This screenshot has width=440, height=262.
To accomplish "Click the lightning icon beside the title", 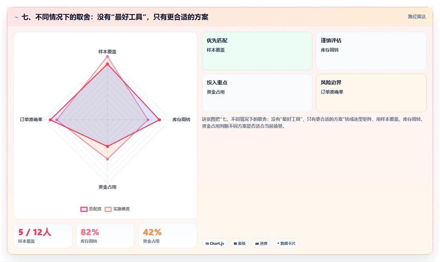I will 16,17.
